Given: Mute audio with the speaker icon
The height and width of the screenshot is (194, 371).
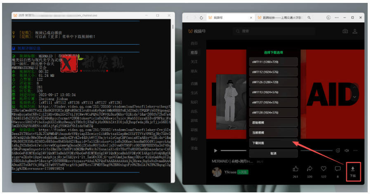Looking at the screenshot, I should (x=347, y=151).
